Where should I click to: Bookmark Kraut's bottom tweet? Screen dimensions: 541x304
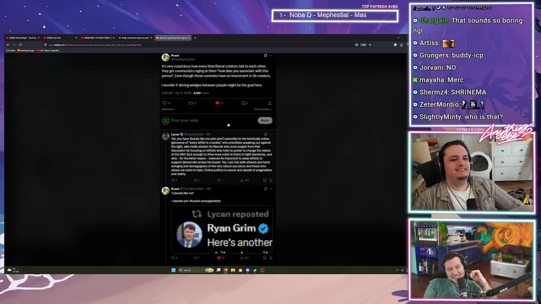(265, 258)
